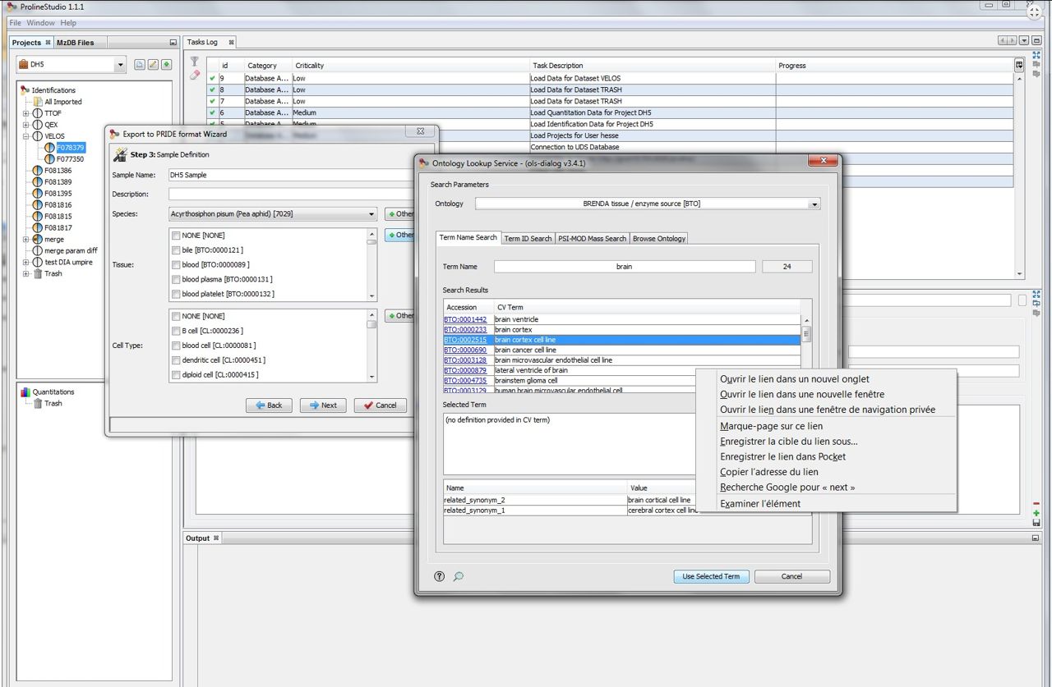Image resolution: width=1052 pixels, height=687 pixels.
Task: Enable the B cell [CL:0000236] checkbox
Action: click(x=176, y=331)
